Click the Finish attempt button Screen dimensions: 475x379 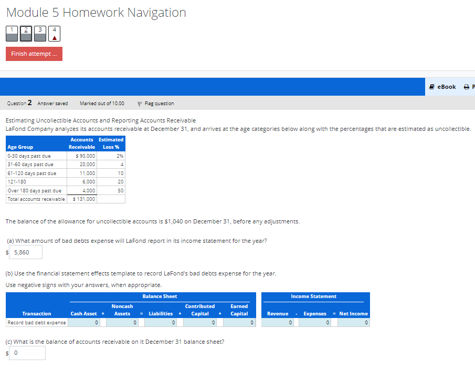click(34, 54)
